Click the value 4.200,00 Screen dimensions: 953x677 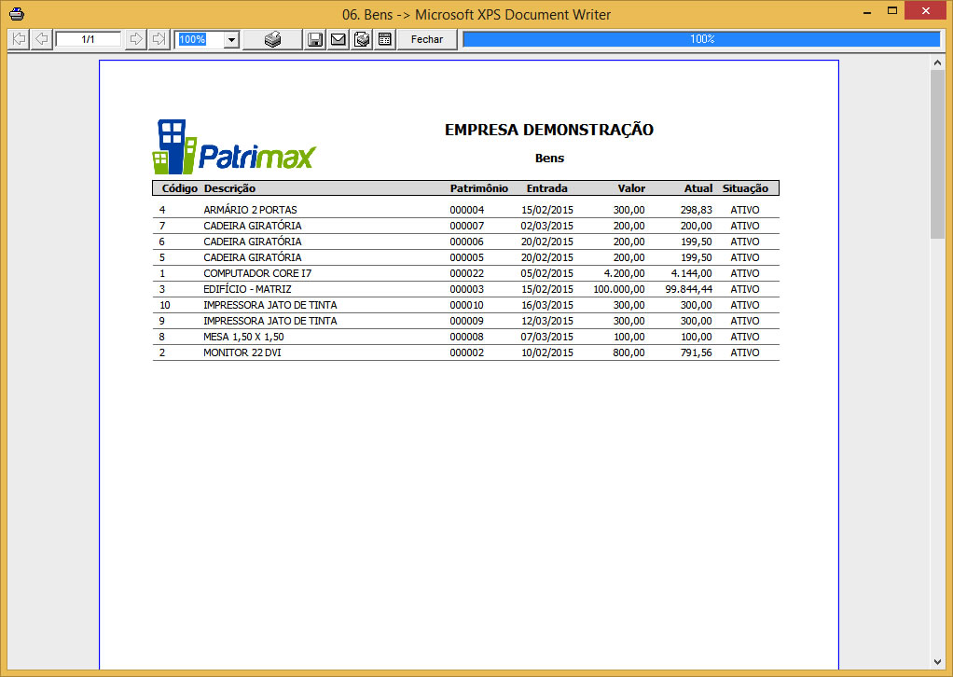click(624, 273)
